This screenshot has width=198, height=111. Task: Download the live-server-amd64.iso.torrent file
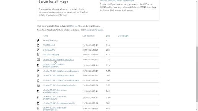click(54, 91)
